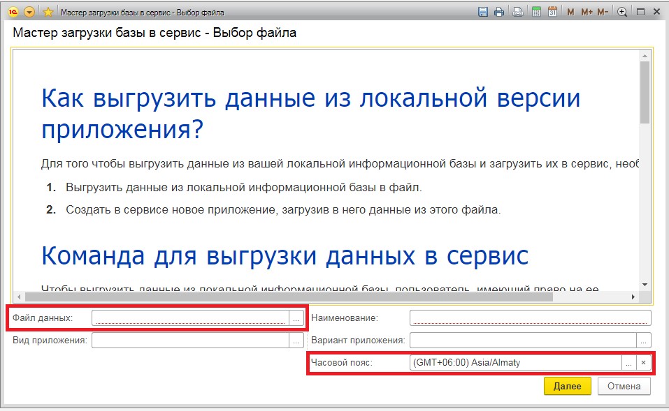The height and width of the screenshot is (411, 669).
Task: Clear the Часовой пояс value
Action: coord(644,363)
